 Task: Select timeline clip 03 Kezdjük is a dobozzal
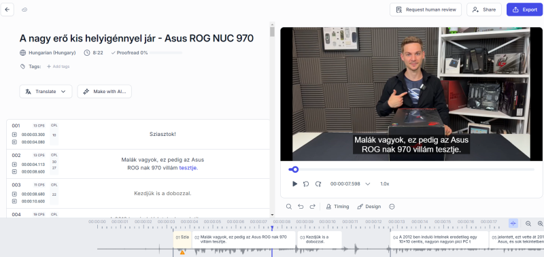point(320,239)
